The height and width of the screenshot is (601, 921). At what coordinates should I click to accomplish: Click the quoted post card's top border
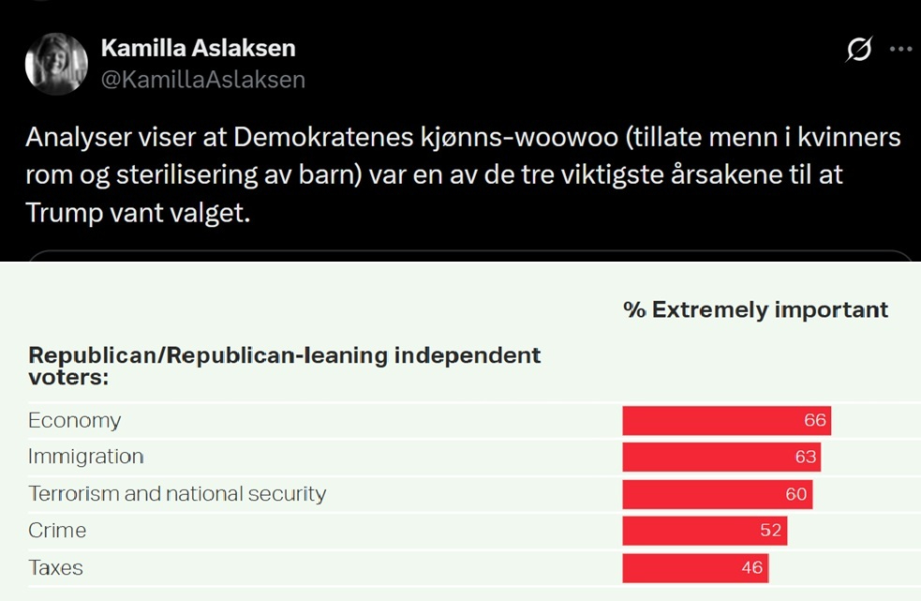468,252
